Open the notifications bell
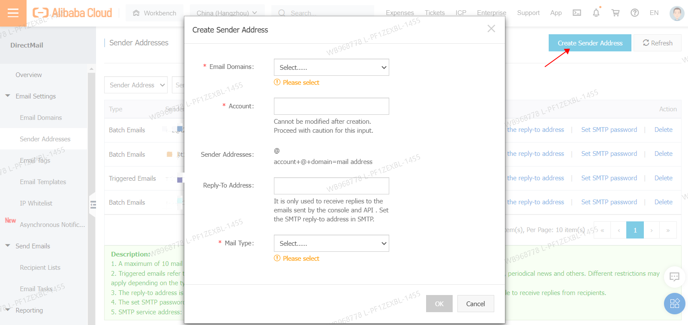688x325 pixels. tap(596, 13)
